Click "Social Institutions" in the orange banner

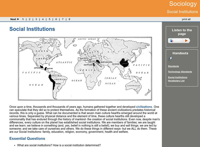182,12
